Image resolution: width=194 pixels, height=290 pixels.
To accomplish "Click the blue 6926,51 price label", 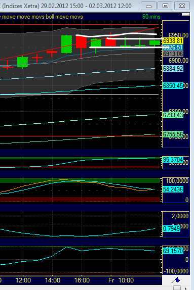I will pos(173,47).
